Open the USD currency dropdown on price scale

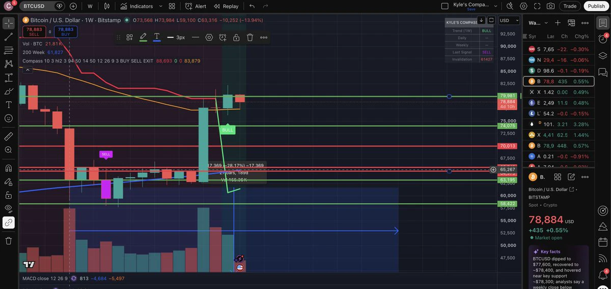(509, 20)
